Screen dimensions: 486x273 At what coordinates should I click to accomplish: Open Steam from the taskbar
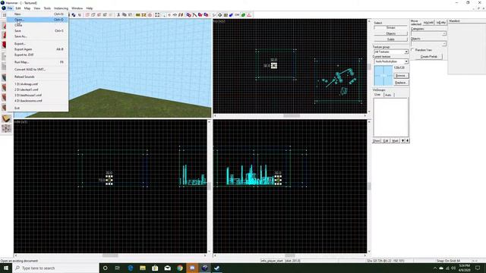pyautogui.click(x=217, y=268)
